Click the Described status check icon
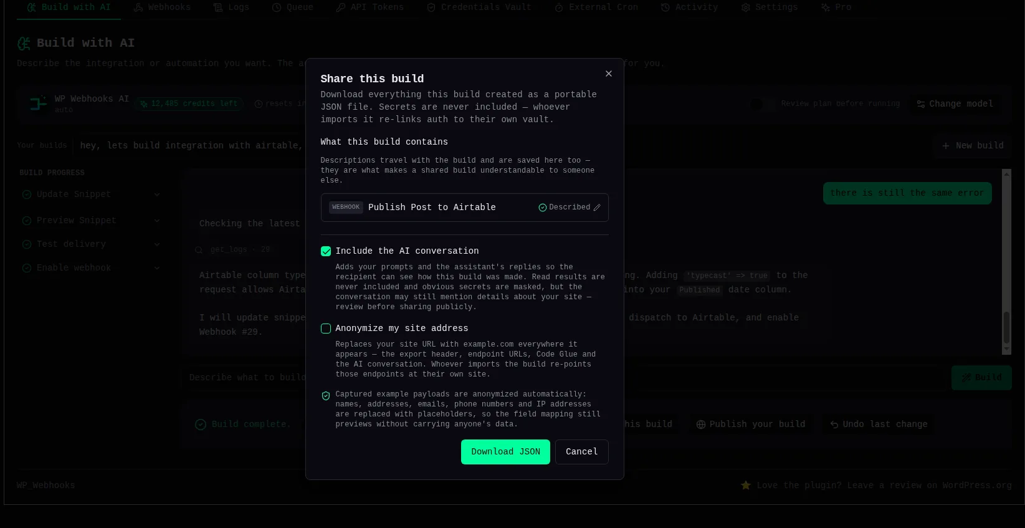 pos(542,208)
